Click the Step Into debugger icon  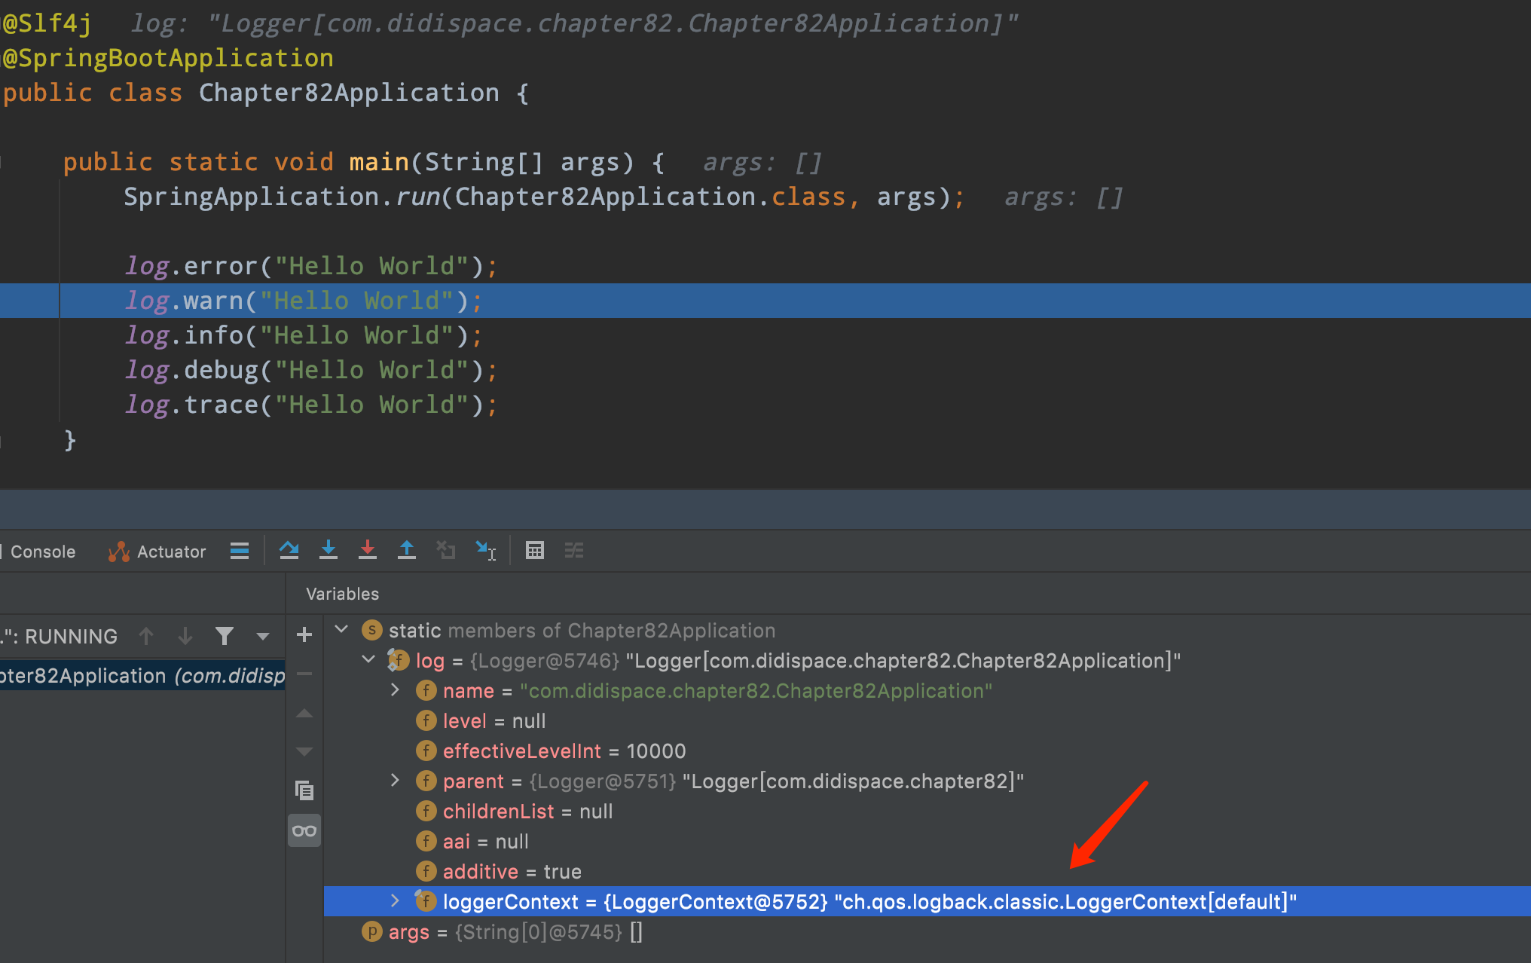329,550
